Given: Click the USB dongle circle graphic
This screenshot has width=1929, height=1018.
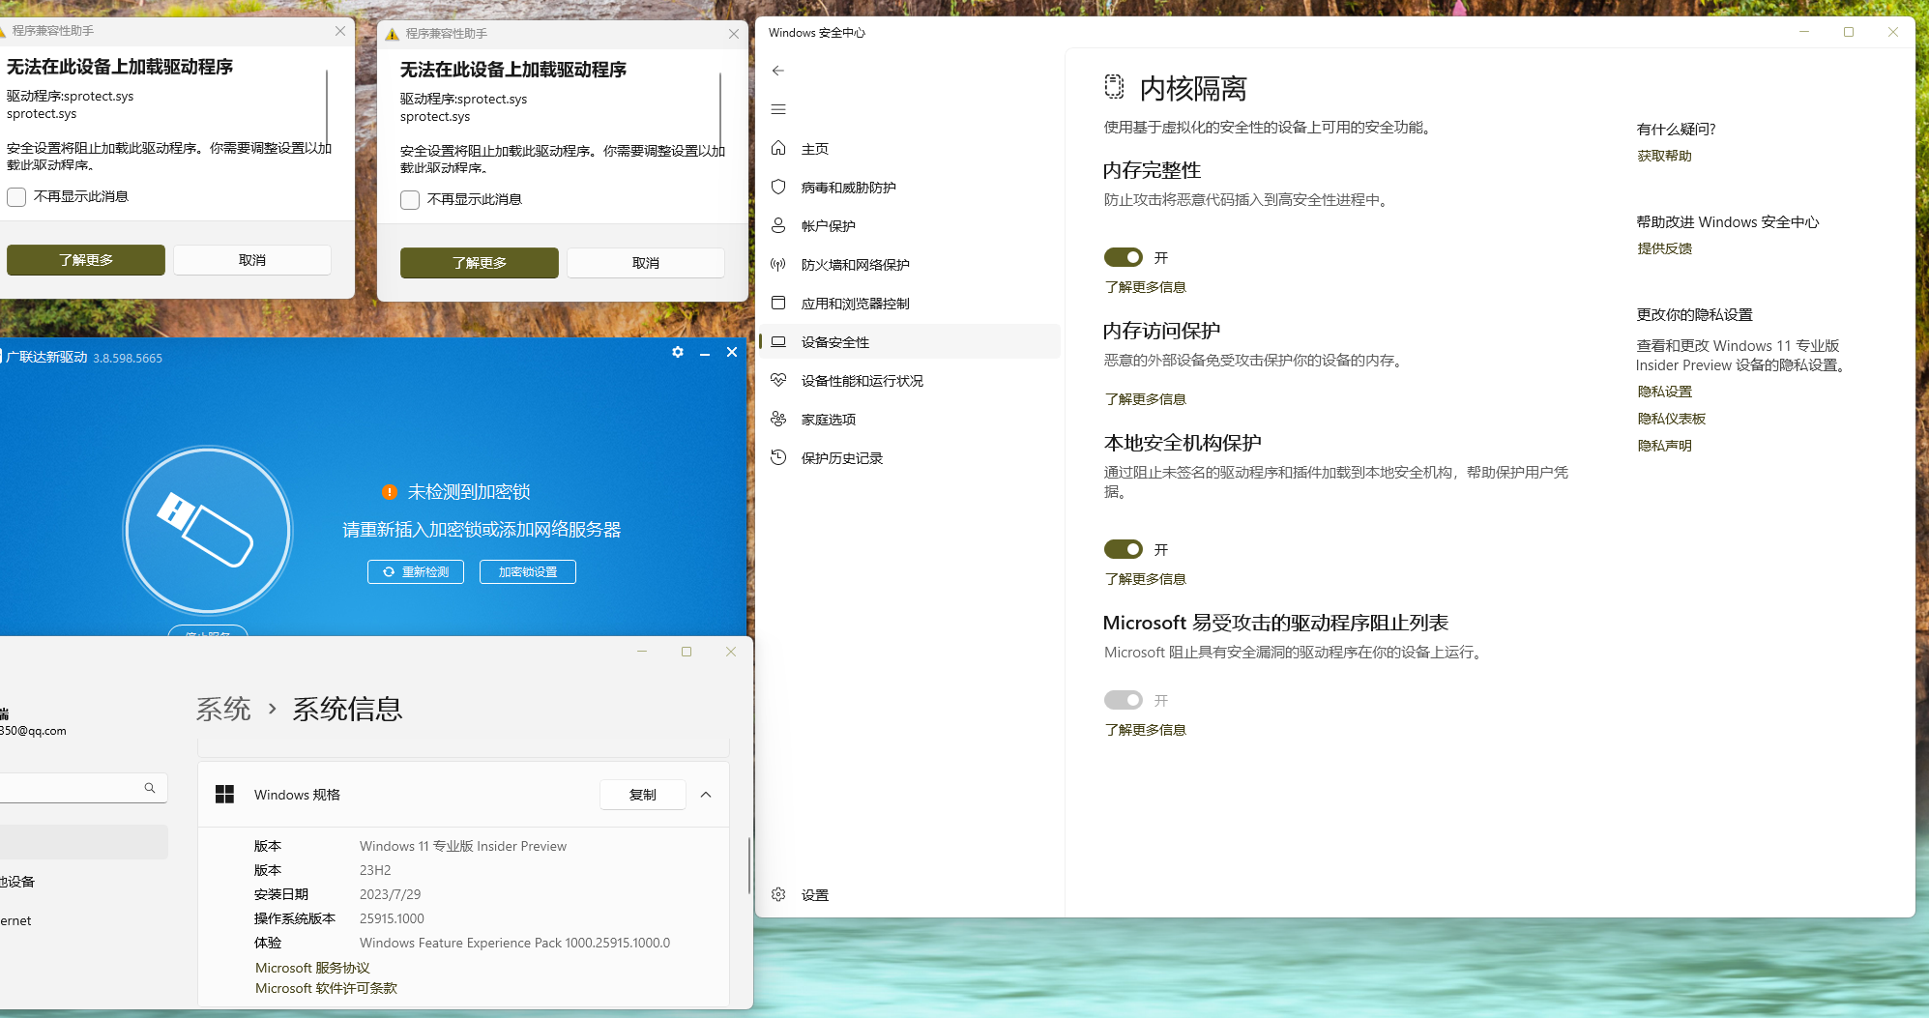Looking at the screenshot, I should coord(208,531).
